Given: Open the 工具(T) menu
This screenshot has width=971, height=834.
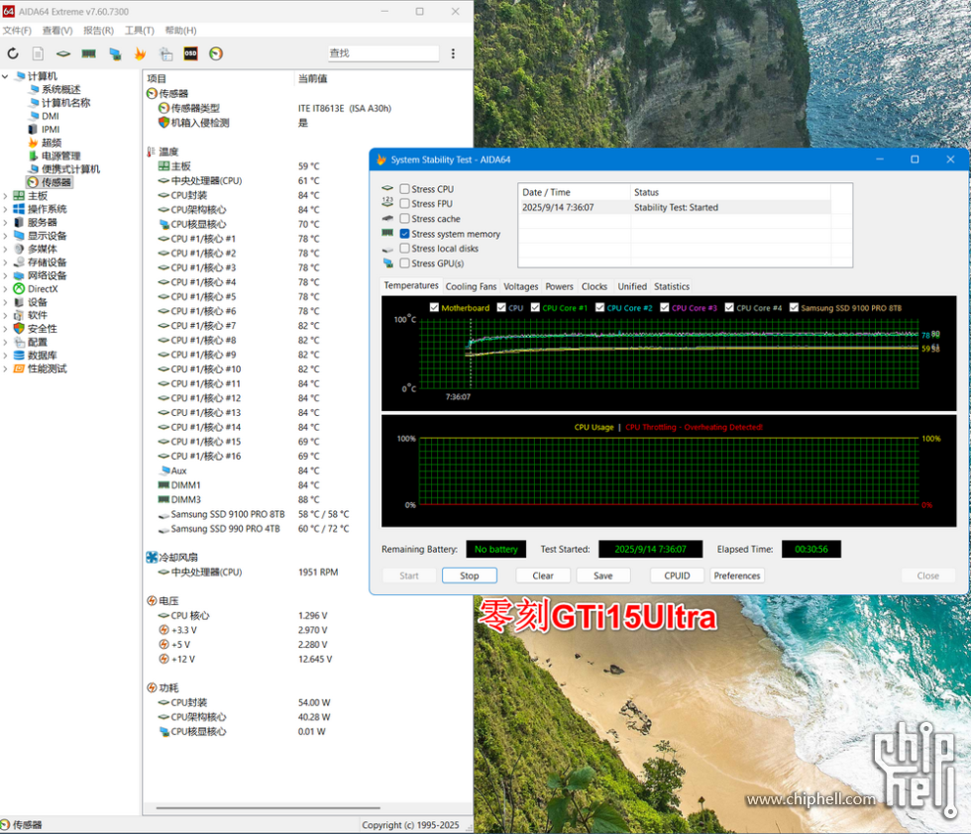Looking at the screenshot, I should 139,31.
